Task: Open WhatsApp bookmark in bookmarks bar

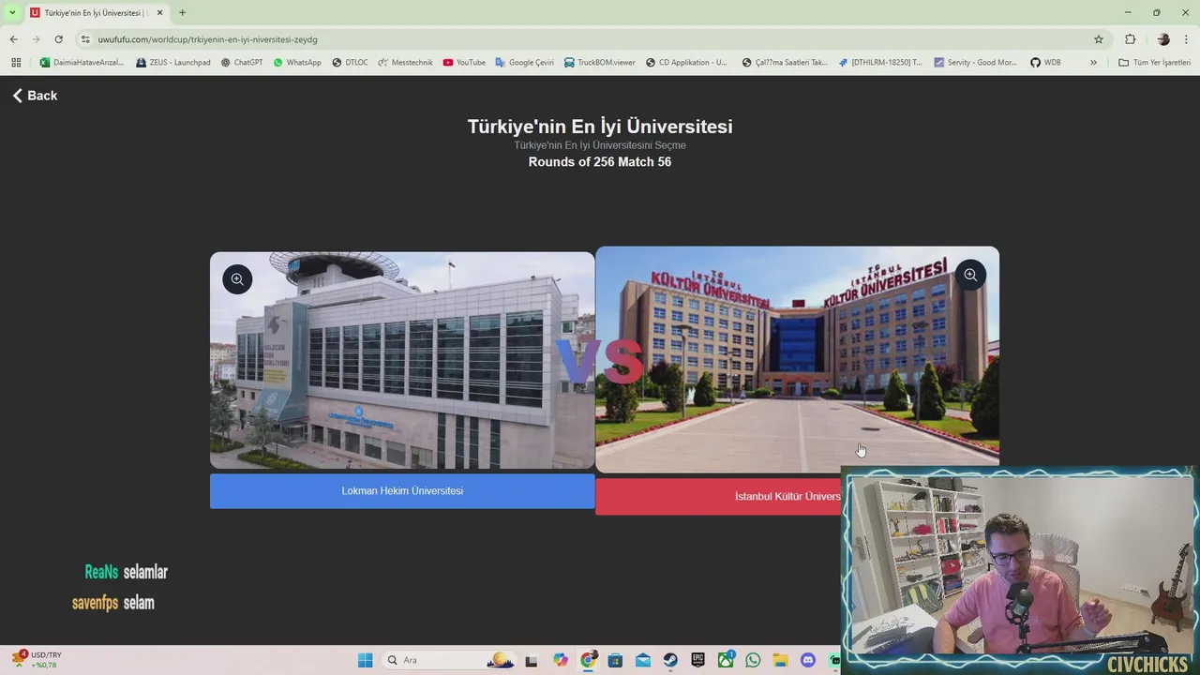Action: click(x=297, y=63)
